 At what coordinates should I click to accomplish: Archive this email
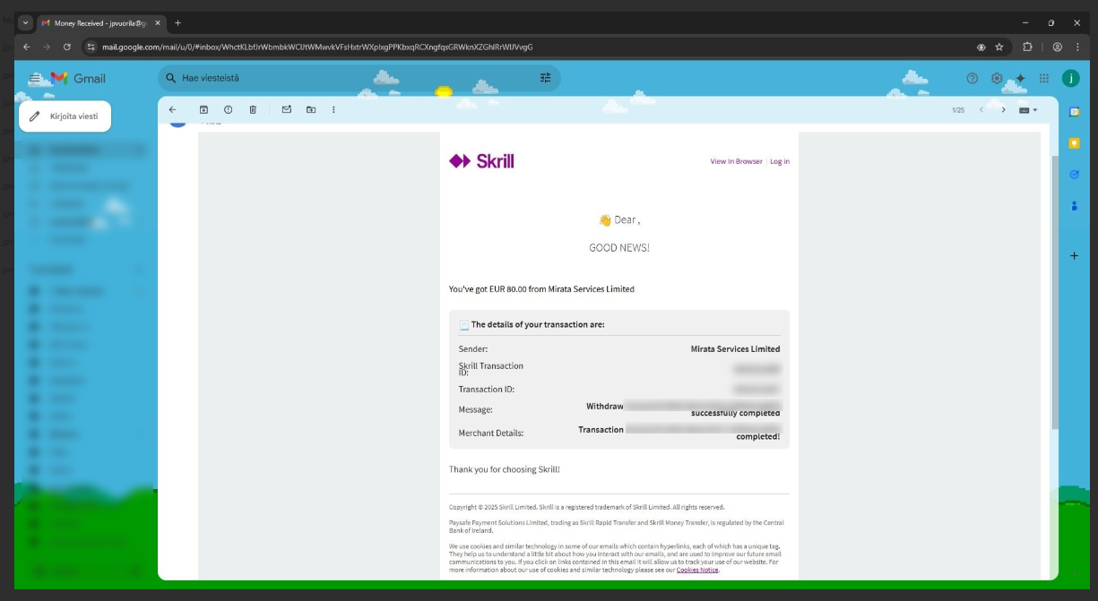tap(203, 110)
